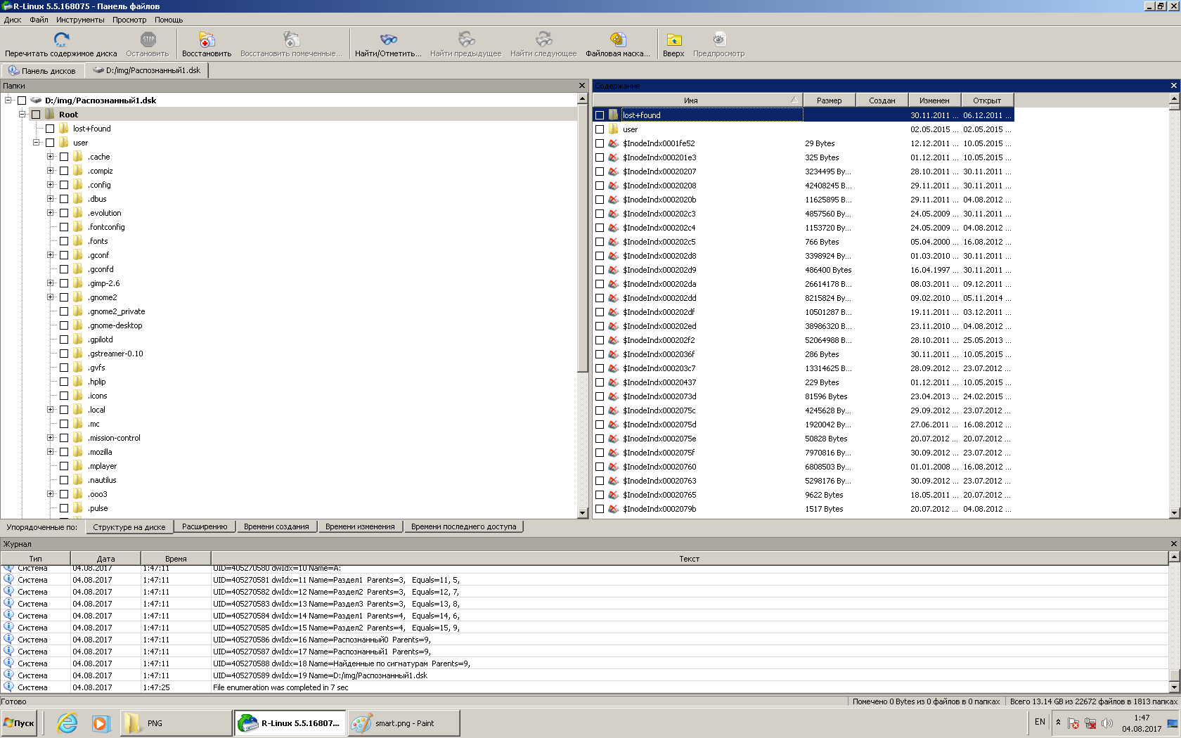
Task: Open the Инструменты menu
Action: point(80,20)
